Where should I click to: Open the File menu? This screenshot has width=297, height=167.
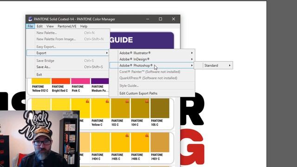point(30,26)
